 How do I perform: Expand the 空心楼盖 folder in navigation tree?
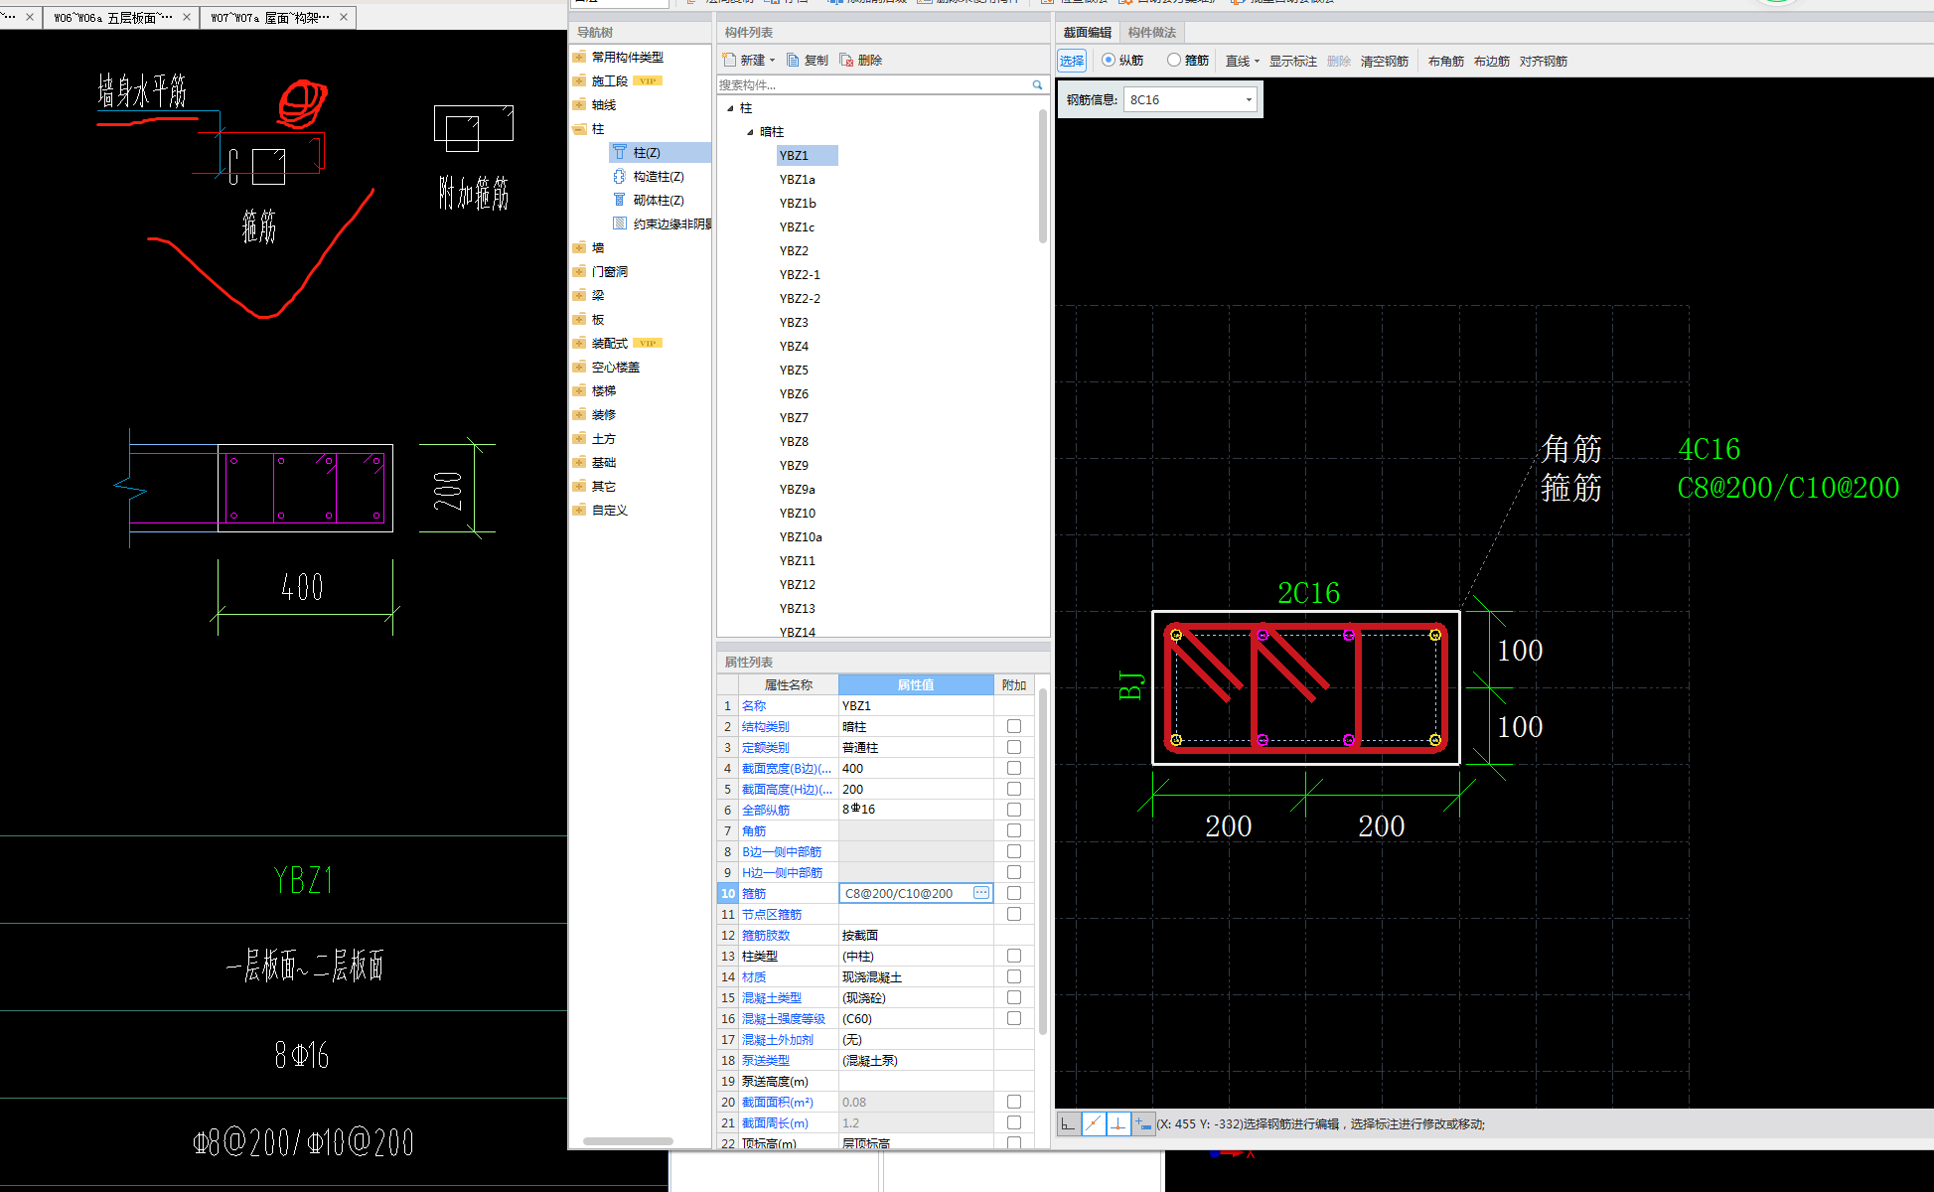[579, 367]
